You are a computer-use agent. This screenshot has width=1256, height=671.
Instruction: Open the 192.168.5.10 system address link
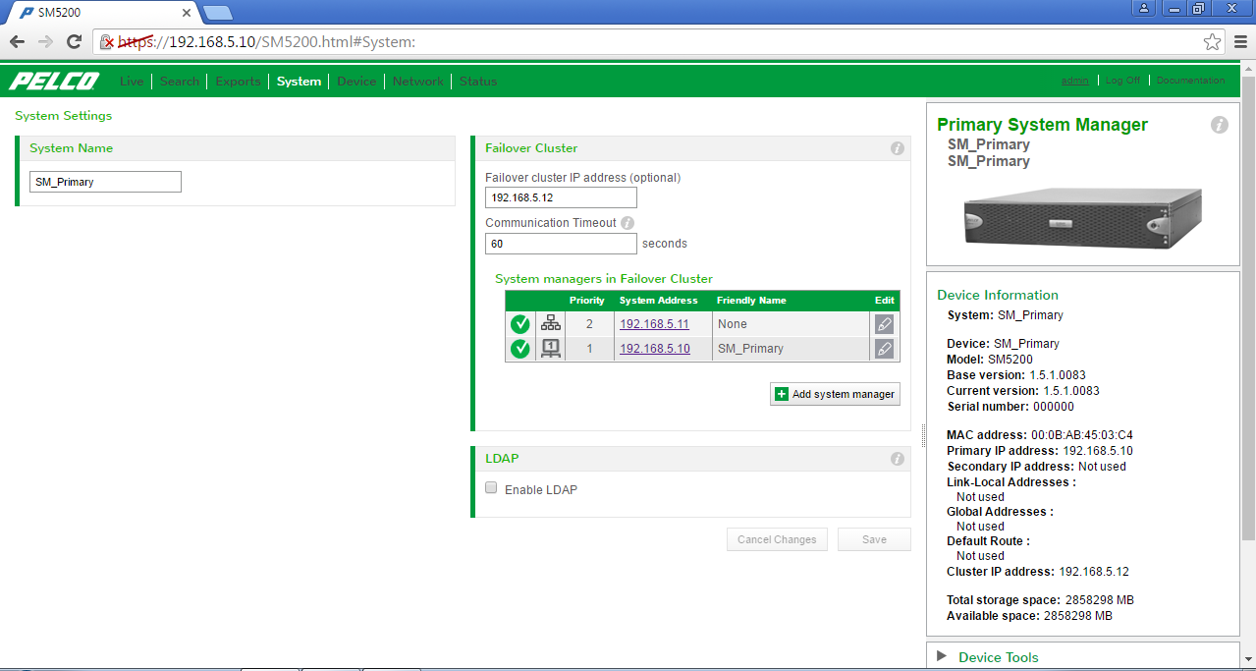654,348
